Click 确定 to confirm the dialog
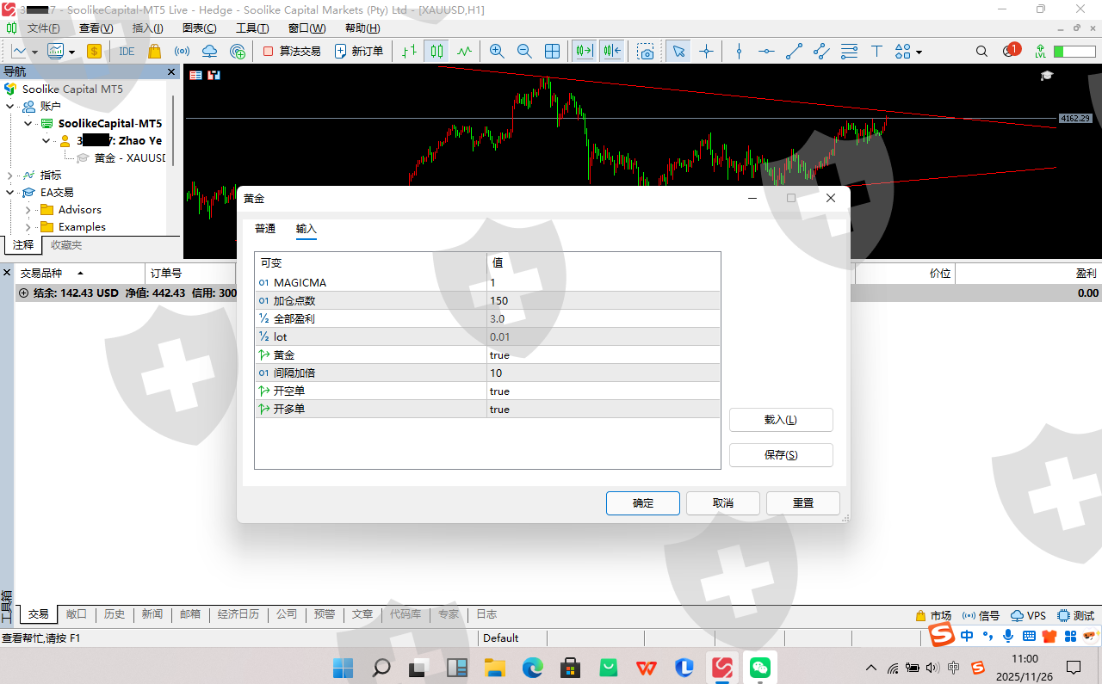Image resolution: width=1102 pixels, height=684 pixels. tap(643, 503)
